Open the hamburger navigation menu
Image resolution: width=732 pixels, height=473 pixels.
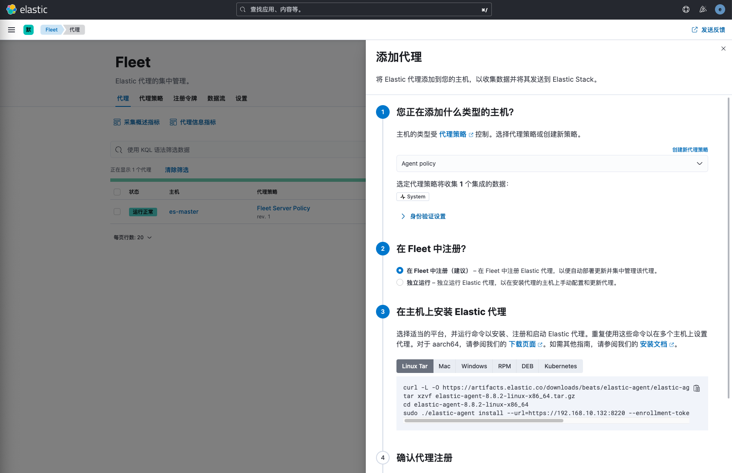tap(11, 30)
